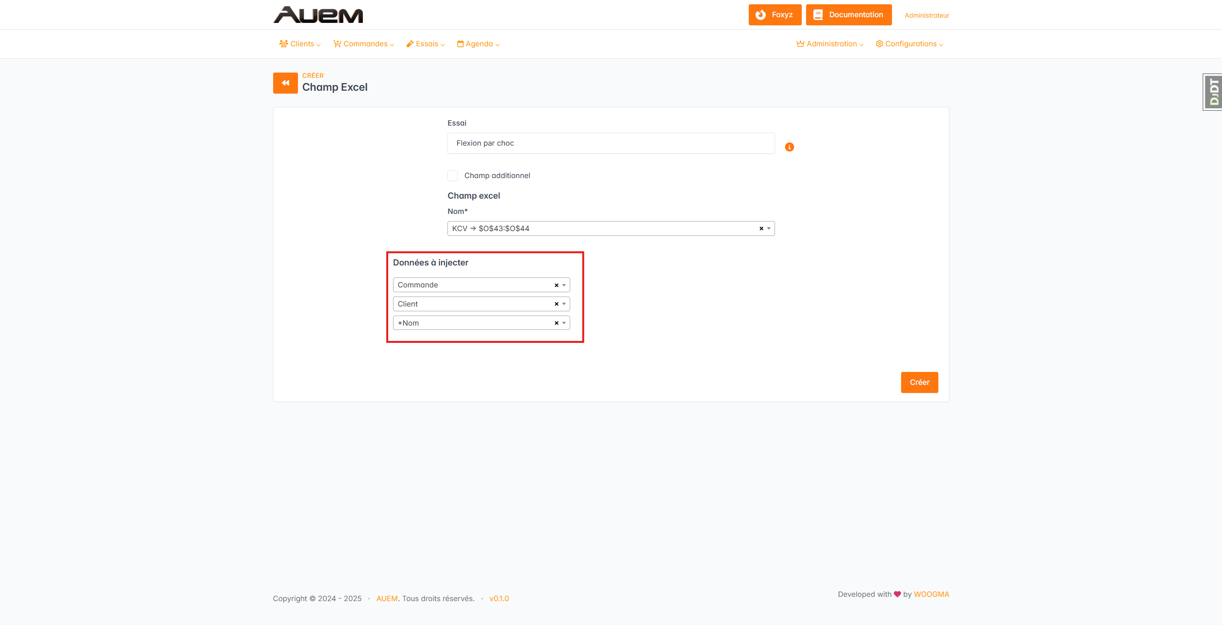
Task: Open the DjDT debug toolbar tab
Action: click(x=1213, y=92)
